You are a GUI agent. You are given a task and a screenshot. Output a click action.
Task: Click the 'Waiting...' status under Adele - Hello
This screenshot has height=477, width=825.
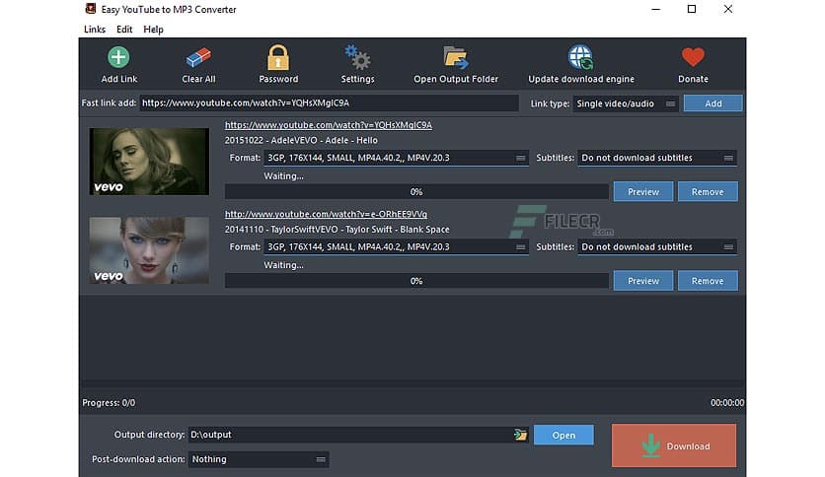coord(283,176)
